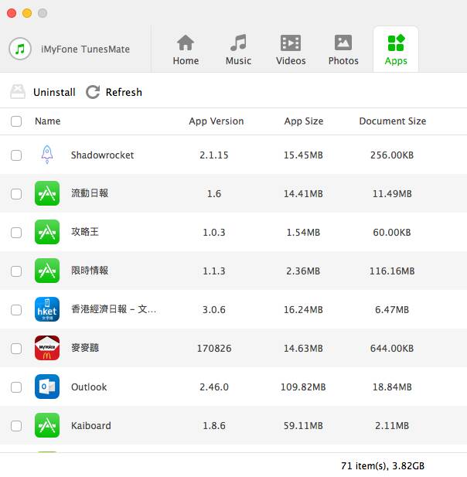Screen dimensions: 467x477
Task: Select the green Apps grid icon
Action: 396,43
